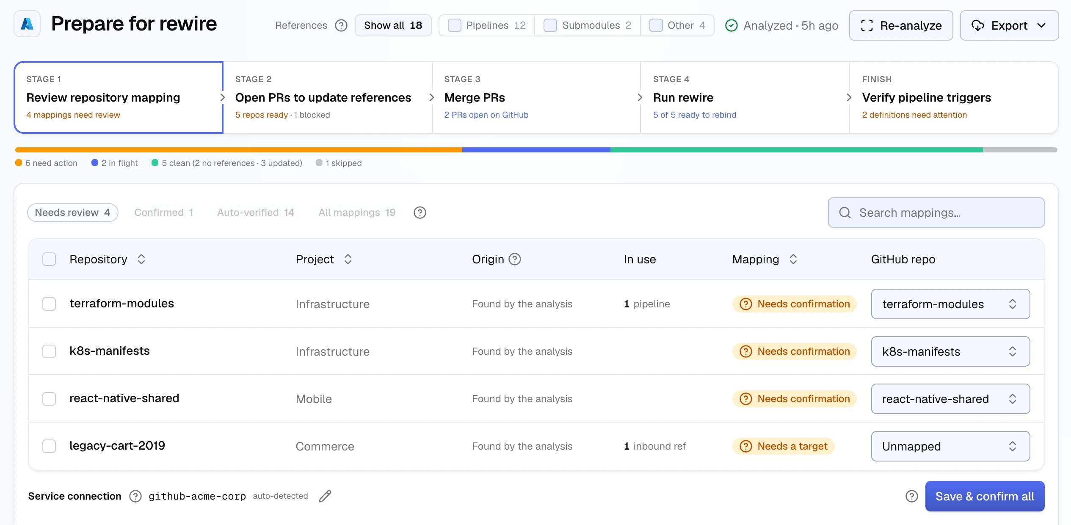The image size is (1071, 525).
Task: Click github-acme-corp connection name
Action: pyautogui.click(x=197, y=496)
